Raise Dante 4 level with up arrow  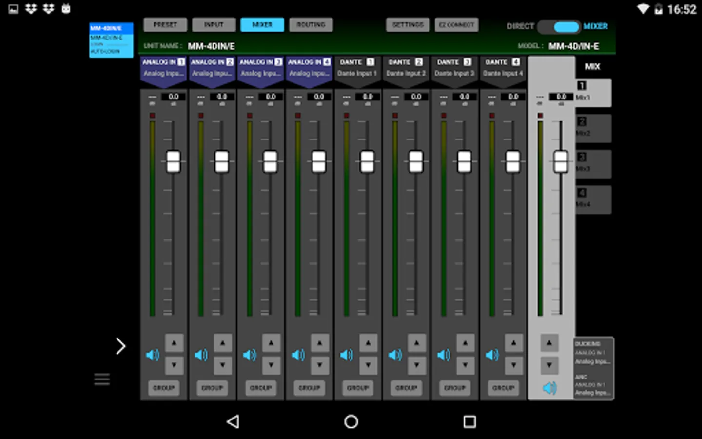tap(513, 343)
